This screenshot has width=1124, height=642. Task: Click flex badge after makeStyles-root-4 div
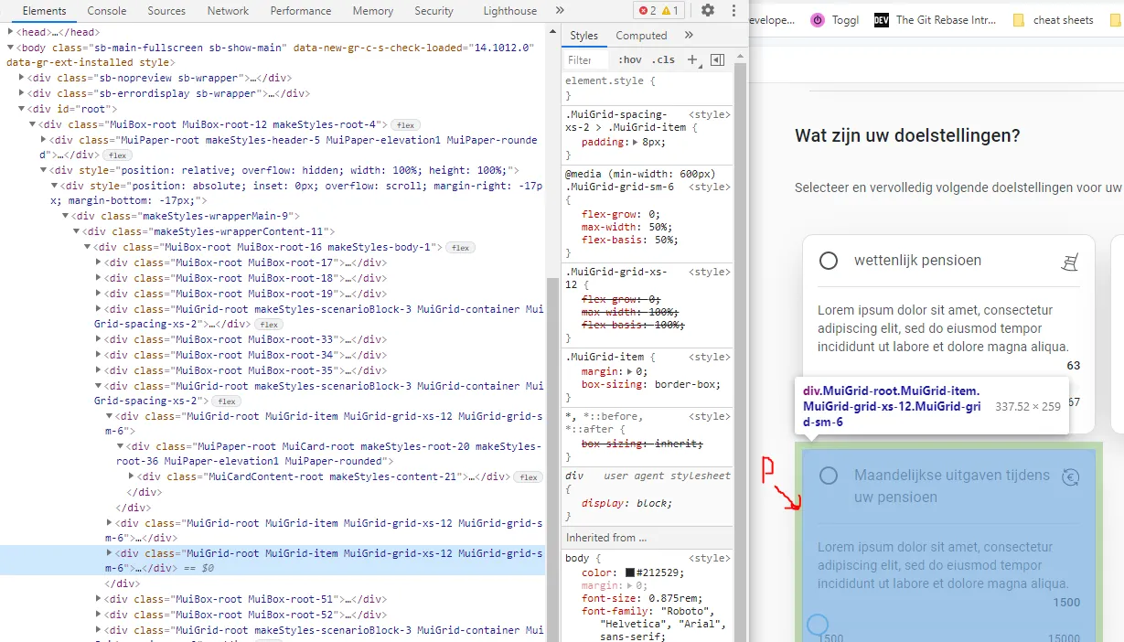coord(404,124)
